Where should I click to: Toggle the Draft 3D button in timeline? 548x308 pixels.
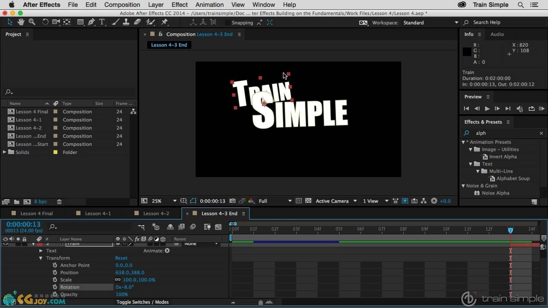(156, 227)
